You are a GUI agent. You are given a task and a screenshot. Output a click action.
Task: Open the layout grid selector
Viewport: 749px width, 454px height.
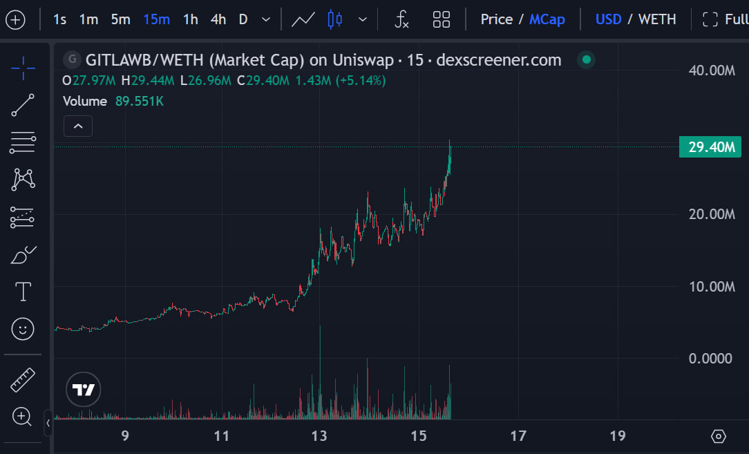(442, 19)
